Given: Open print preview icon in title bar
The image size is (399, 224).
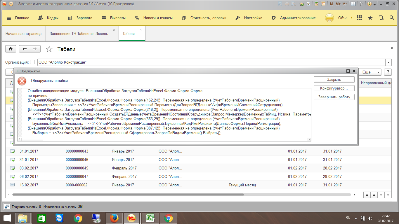Looking at the screenshot, I should pyautogui.click(x=294, y=4).
